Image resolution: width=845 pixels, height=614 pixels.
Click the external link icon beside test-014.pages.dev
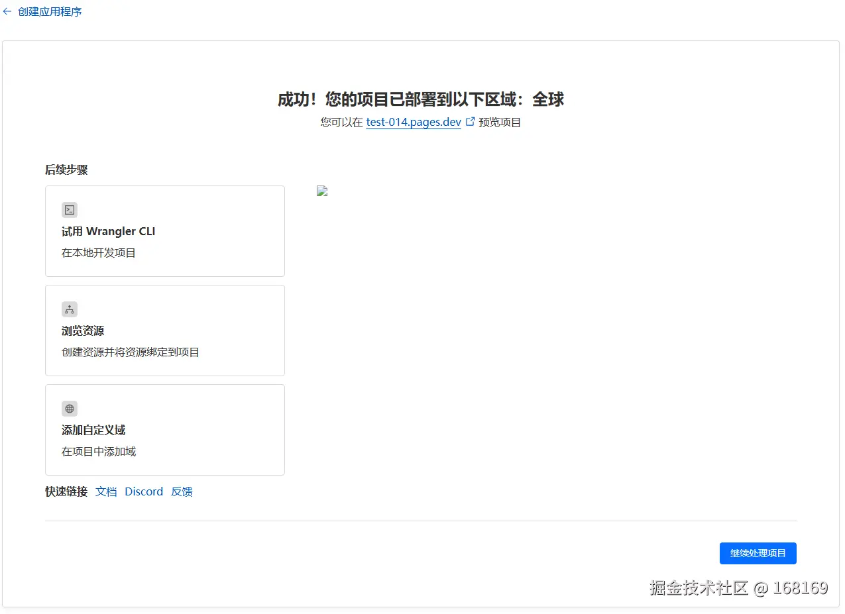pos(471,121)
